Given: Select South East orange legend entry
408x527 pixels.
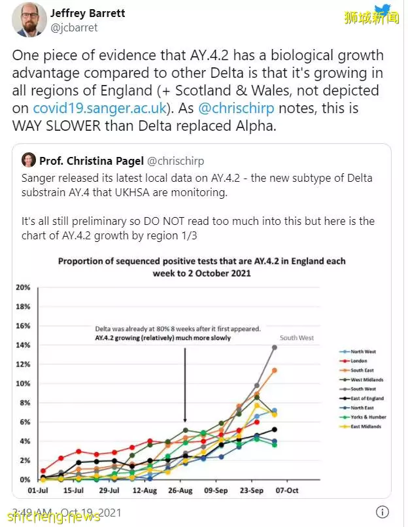Looking at the screenshot, I should (x=356, y=370).
